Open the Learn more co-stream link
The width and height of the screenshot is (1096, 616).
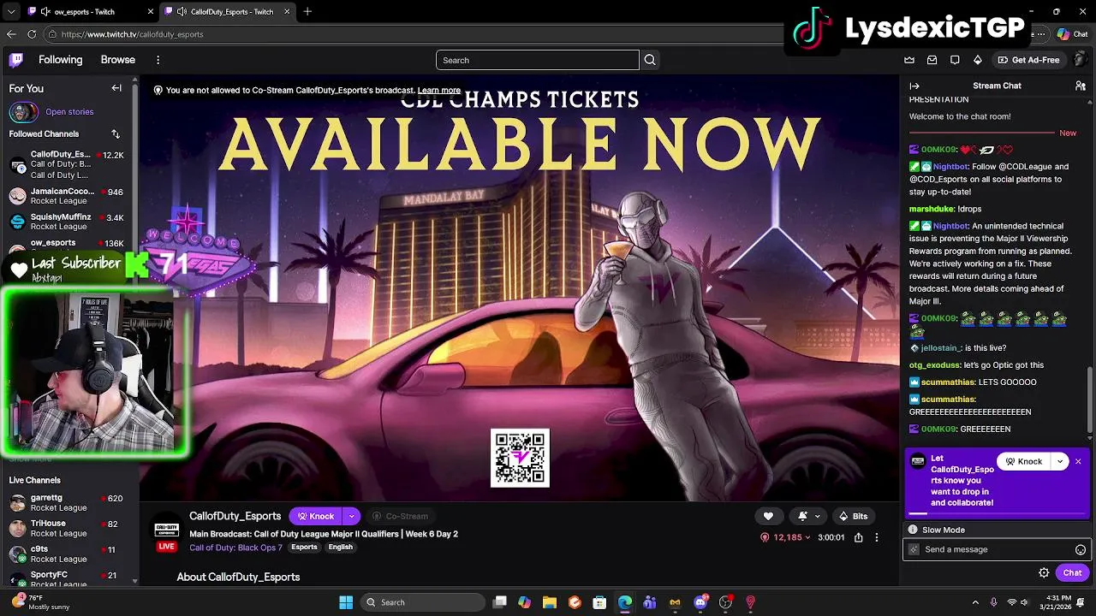coord(438,90)
